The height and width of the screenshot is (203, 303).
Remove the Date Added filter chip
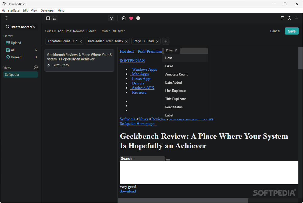pos(126,41)
